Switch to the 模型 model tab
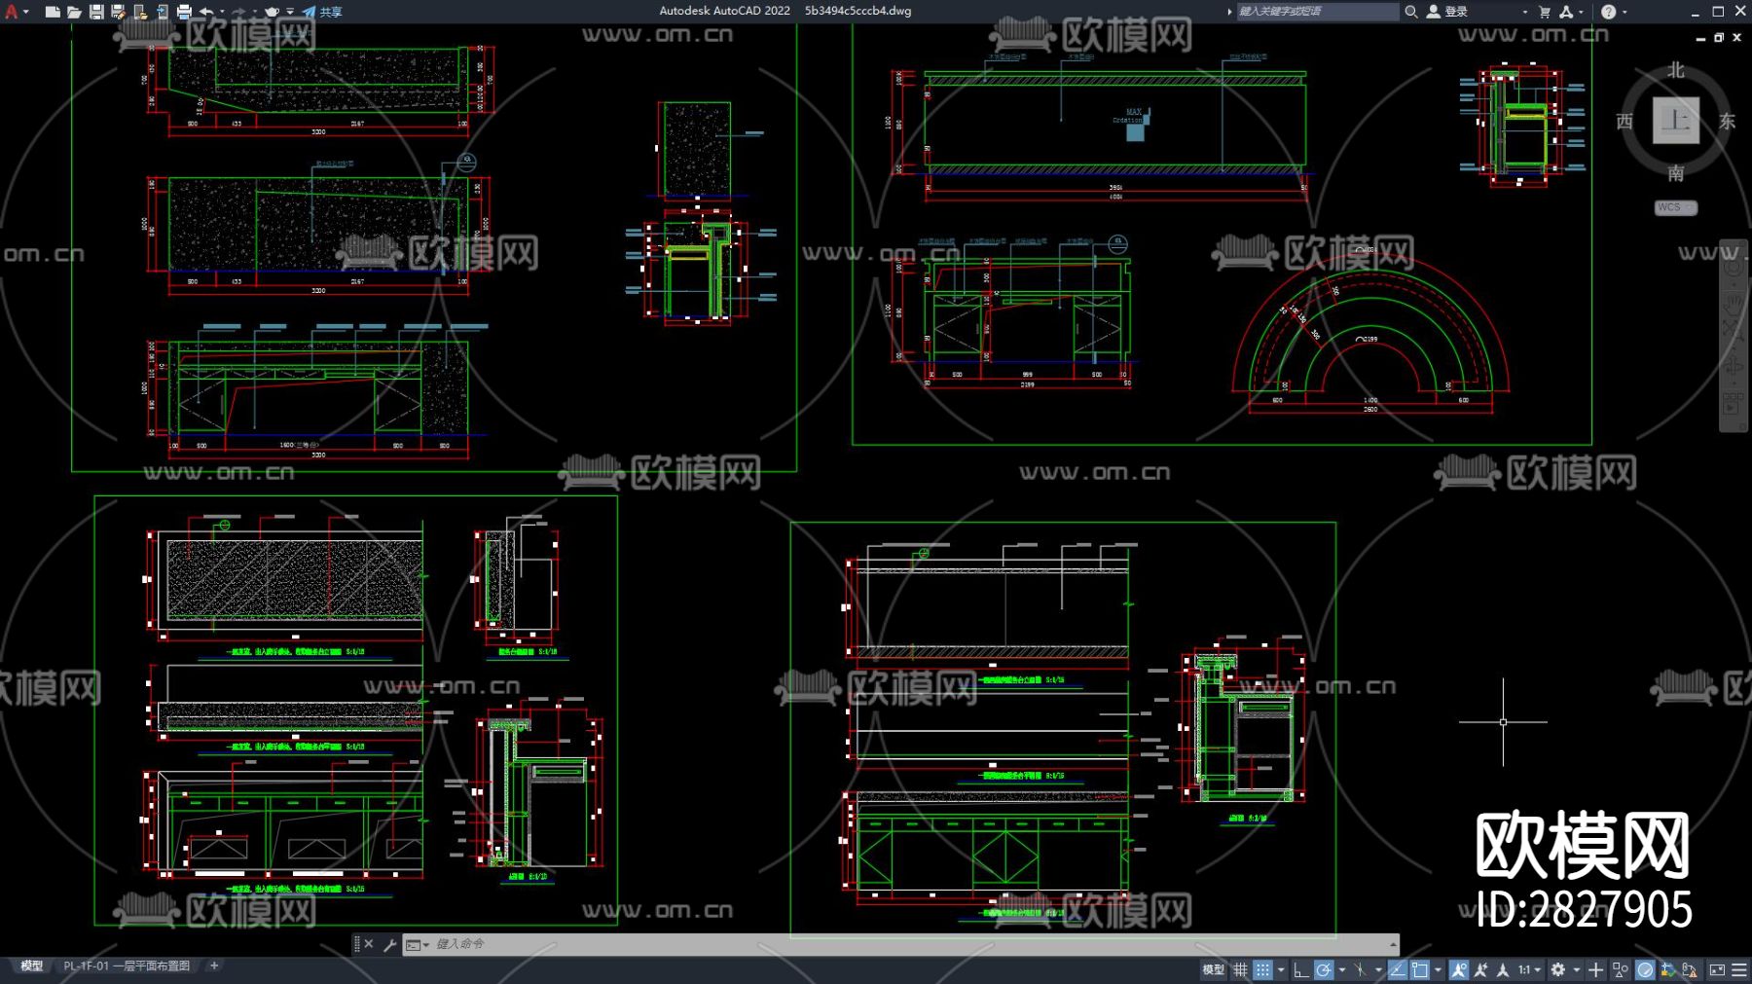1752x984 pixels. 32,966
